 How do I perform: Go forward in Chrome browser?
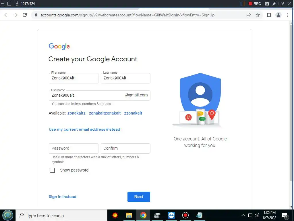pyautogui.click(x=16, y=15)
